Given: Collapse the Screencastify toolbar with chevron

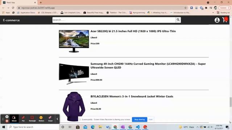Looking at the screenshot, I should coord(57,119).
